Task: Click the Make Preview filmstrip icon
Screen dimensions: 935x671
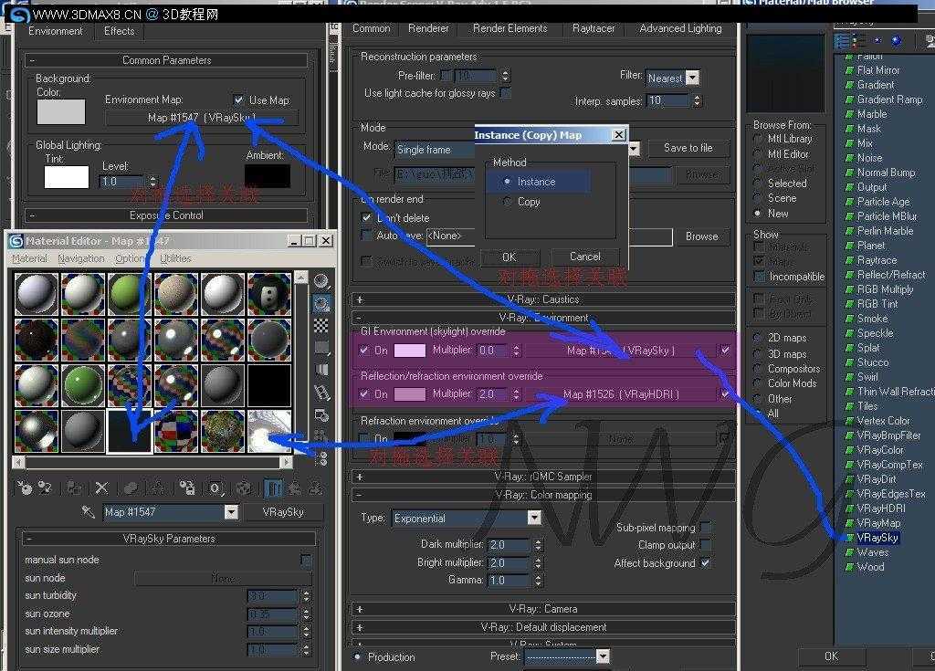Action: point(321,392)
